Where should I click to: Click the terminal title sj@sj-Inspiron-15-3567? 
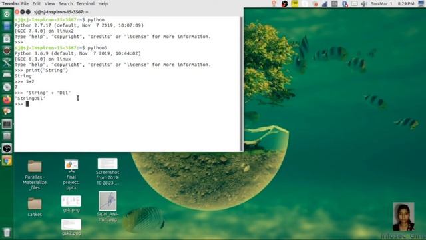[61, 12]
